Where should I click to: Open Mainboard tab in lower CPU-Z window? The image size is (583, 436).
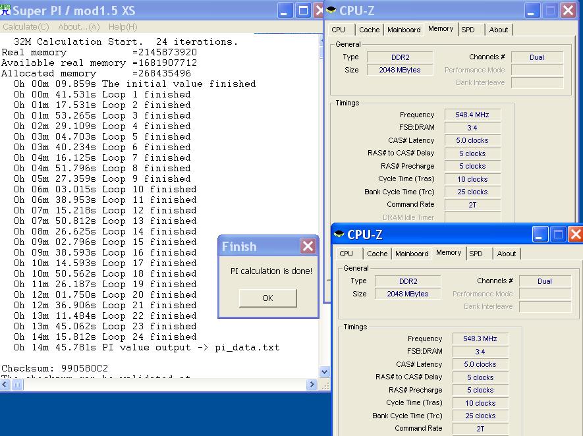point(412,254)
